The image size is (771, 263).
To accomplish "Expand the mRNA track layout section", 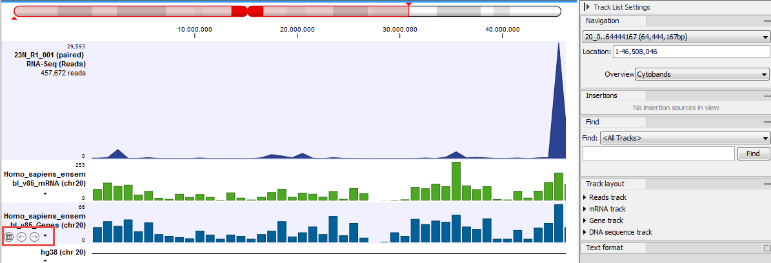I will [585, 209].
